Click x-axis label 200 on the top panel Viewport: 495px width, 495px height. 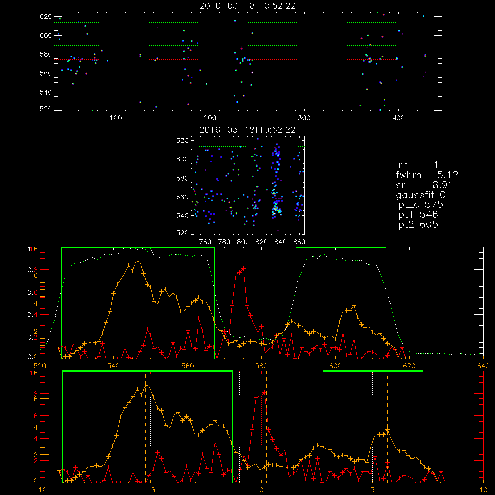210,118
